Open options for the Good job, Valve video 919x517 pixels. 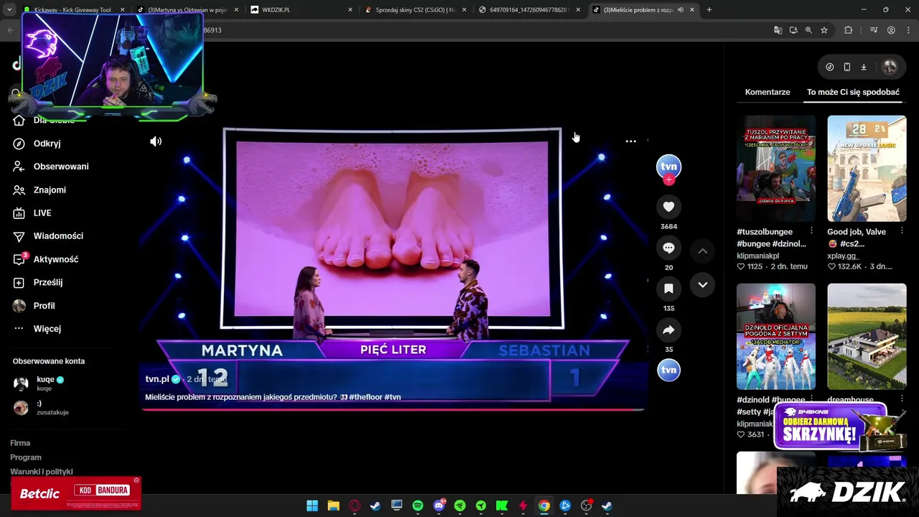[x=902, y=231]
